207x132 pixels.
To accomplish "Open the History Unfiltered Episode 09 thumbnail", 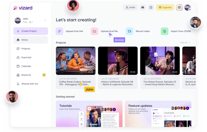I will point(118,61).
